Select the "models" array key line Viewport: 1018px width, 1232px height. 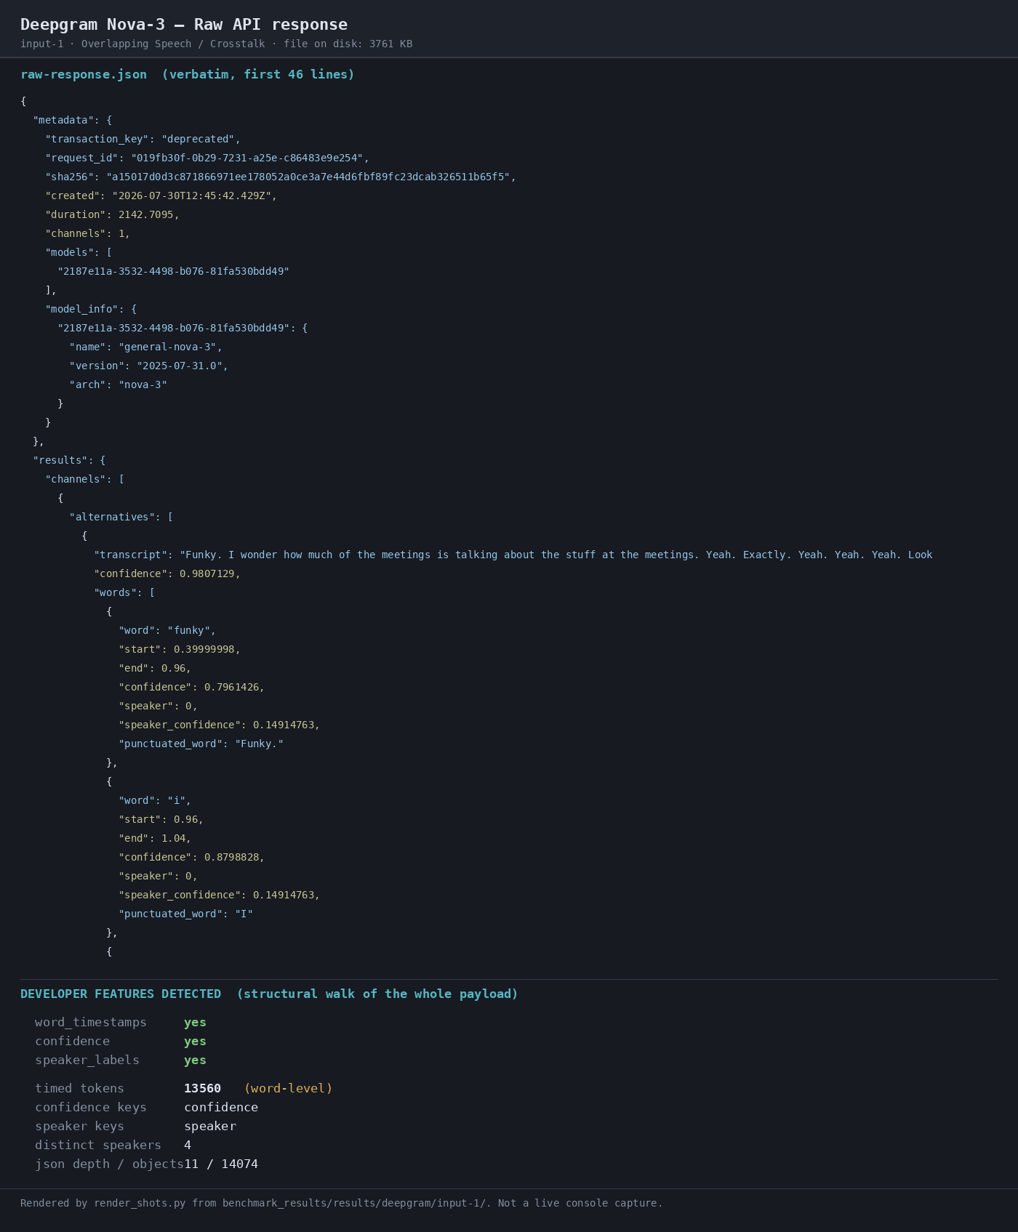coord(79,252)
